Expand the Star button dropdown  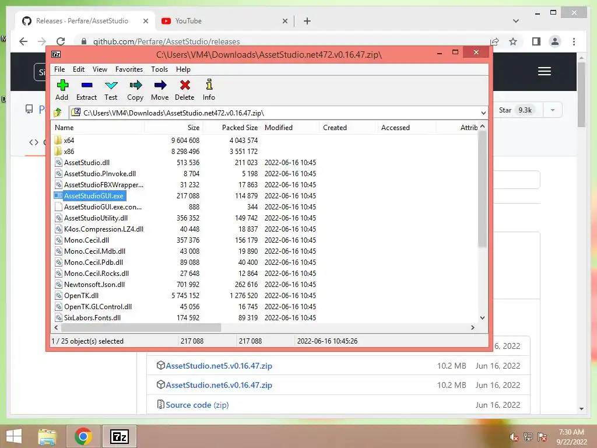[x=553, y=110]
